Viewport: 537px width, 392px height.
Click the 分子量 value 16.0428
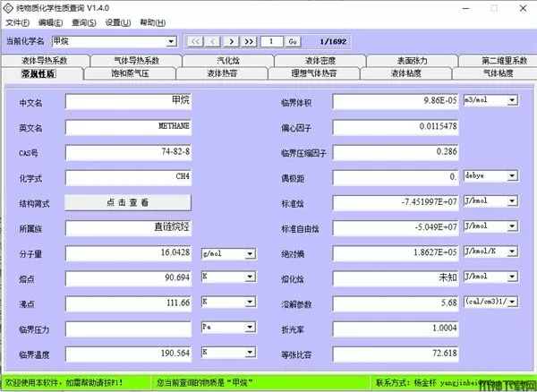point(128,253)
